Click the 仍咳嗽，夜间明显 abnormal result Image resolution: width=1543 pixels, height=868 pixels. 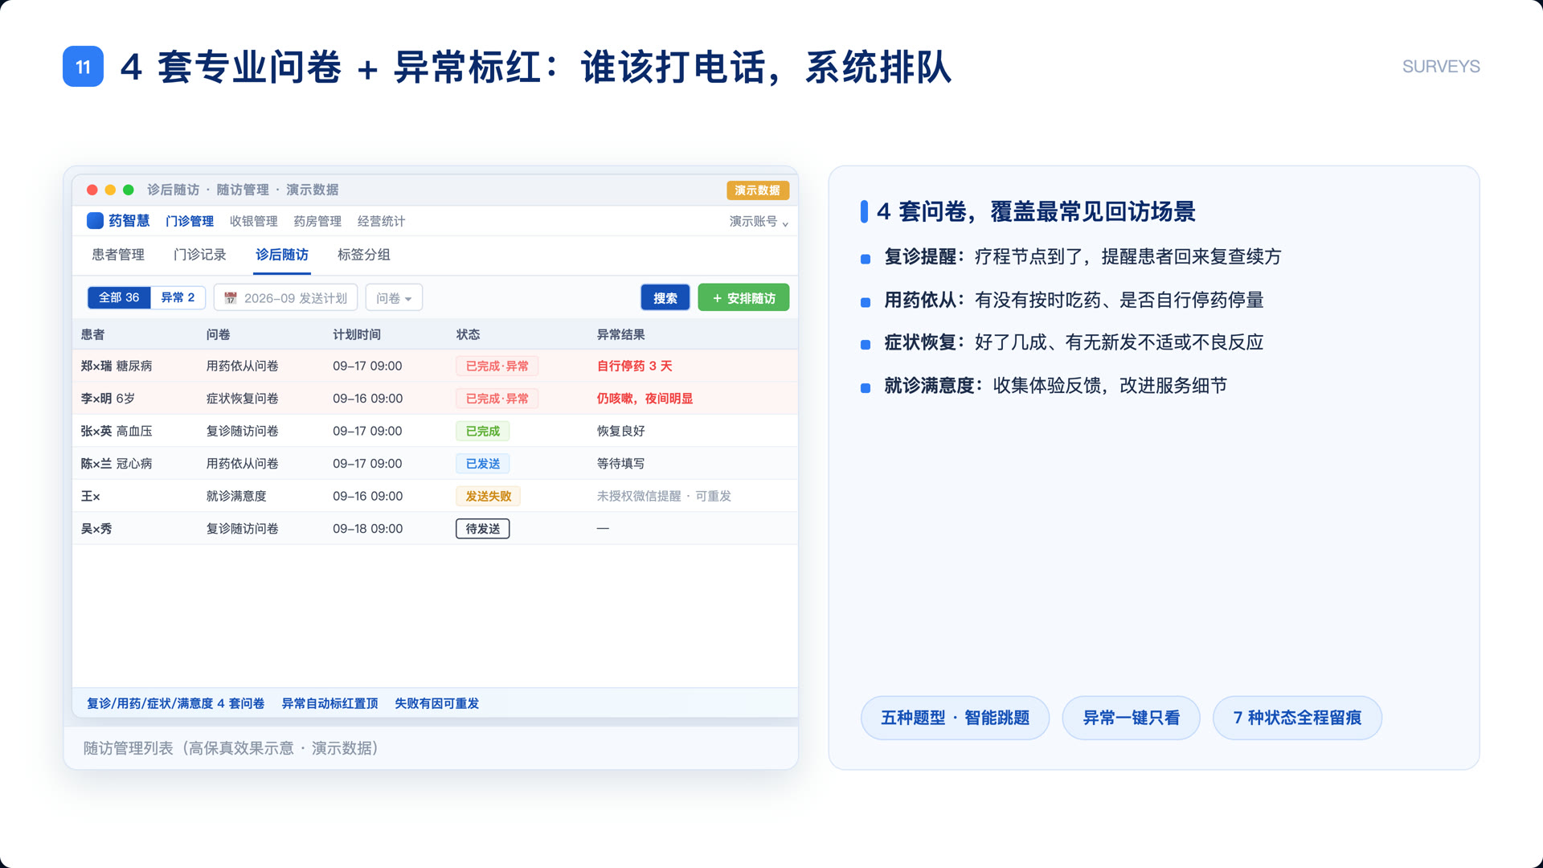click(645, 399)
